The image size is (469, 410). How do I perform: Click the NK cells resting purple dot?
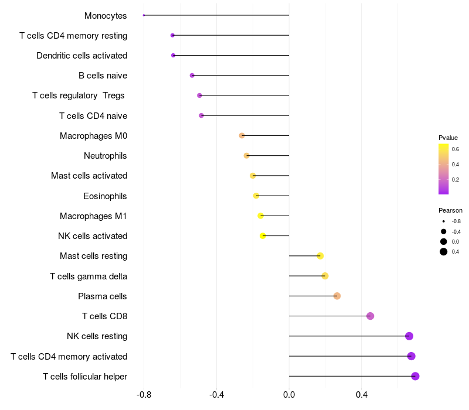[409, 336]
